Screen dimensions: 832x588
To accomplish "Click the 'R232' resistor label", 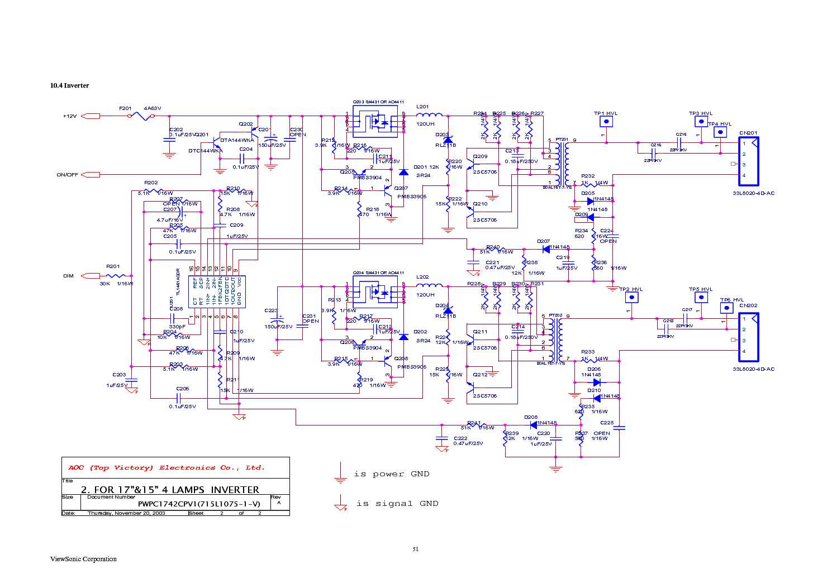I will click(x=588, y=176).
